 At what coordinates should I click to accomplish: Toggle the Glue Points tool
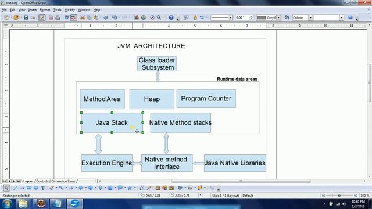(149, 188)
